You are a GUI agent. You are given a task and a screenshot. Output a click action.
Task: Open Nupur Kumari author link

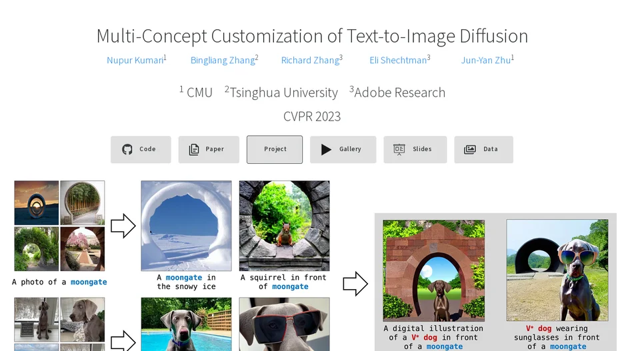click(x=135, y=60)
